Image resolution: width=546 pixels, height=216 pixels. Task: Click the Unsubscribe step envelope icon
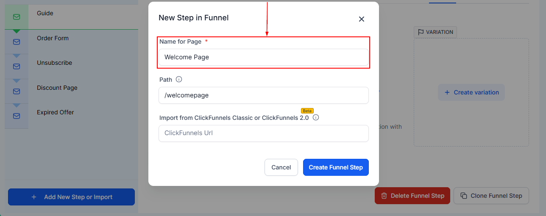point(17,66)
